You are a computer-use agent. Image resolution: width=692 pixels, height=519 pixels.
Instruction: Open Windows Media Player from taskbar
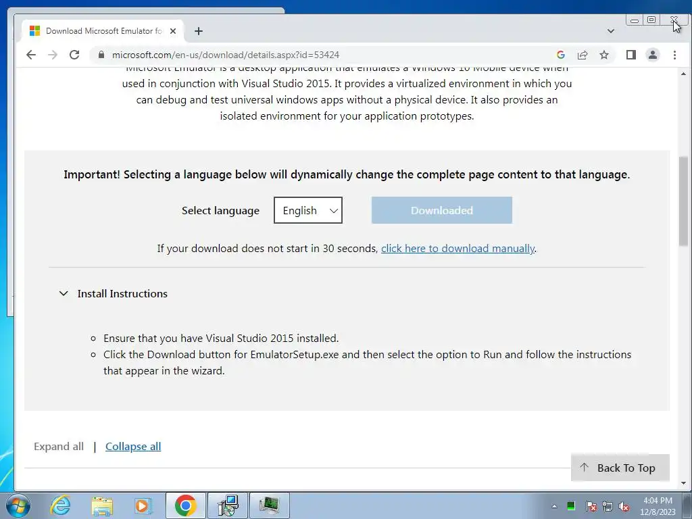143,505
